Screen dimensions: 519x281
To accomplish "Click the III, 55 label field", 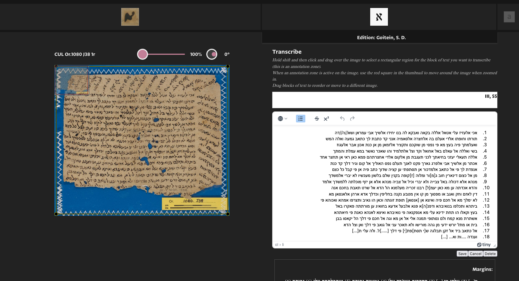I will (385, 100).
